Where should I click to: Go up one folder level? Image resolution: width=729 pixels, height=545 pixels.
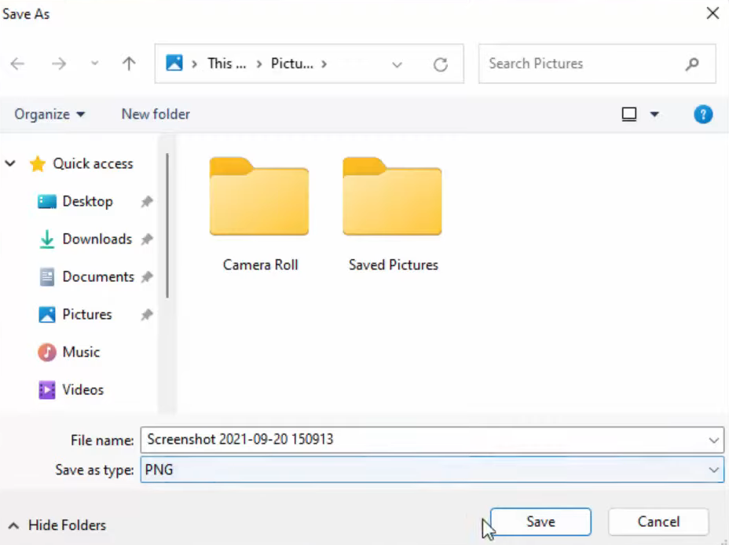point(129,64)
